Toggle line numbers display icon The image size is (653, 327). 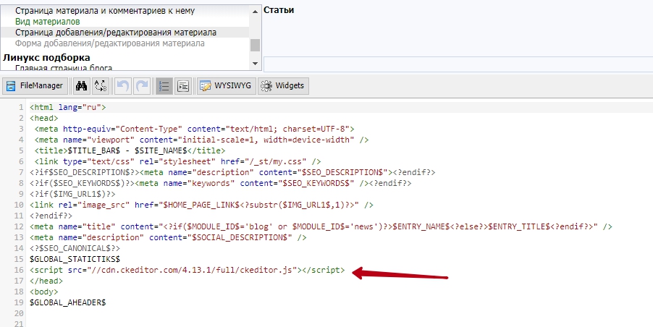point(164,86)
